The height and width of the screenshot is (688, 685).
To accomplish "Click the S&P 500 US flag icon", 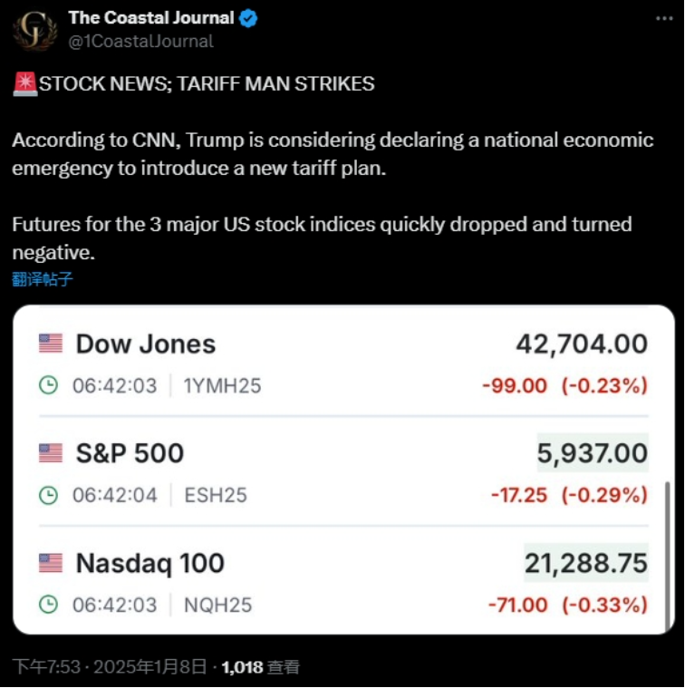I will (x=51, y=453).
